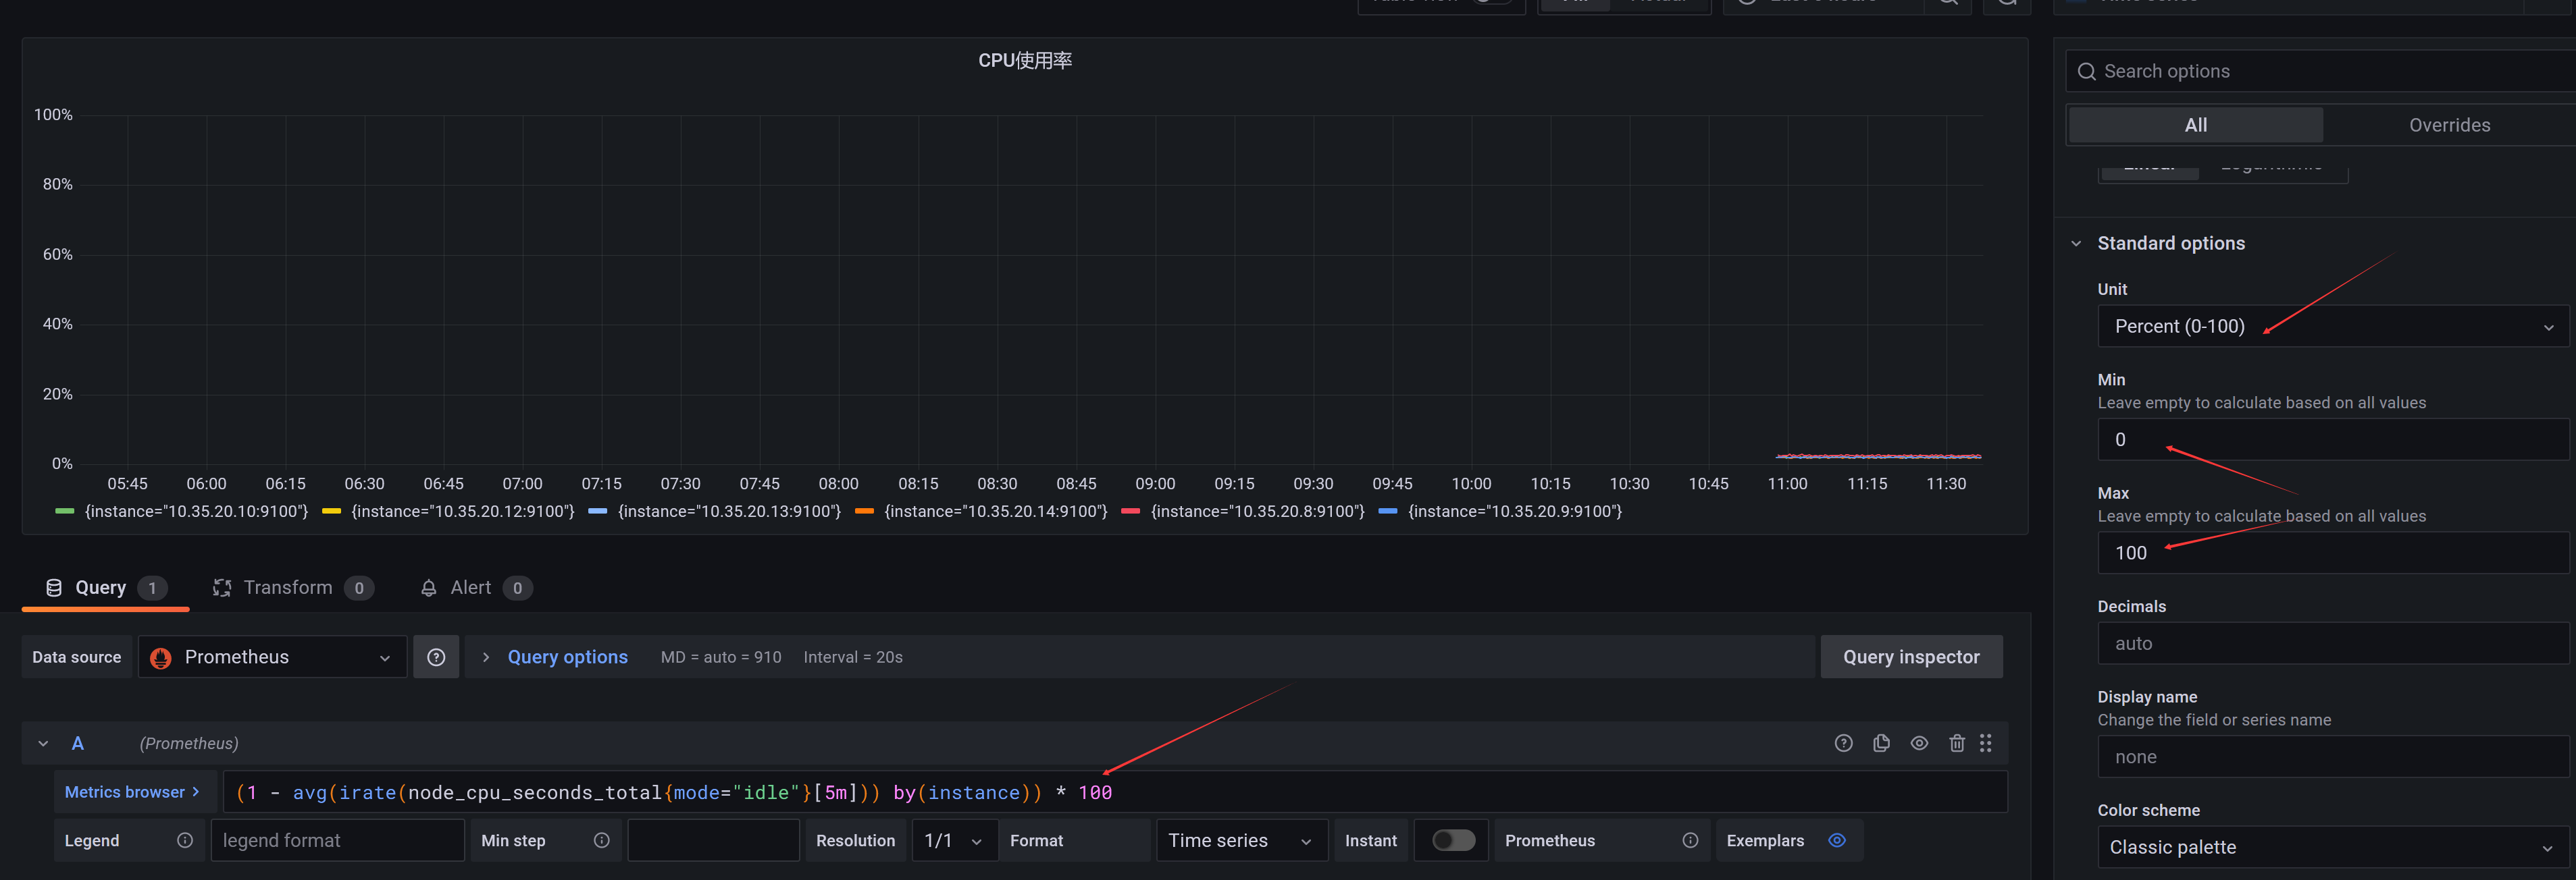Select the All options tab
Viewport: 2576px width, 880px height.
(x=2195, y=125)
